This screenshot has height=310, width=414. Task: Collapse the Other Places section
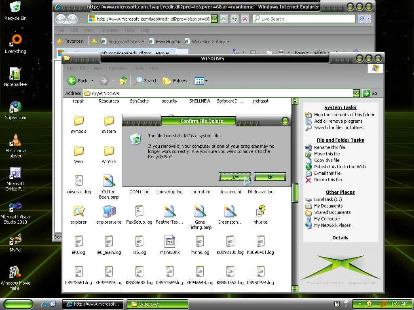340,192
